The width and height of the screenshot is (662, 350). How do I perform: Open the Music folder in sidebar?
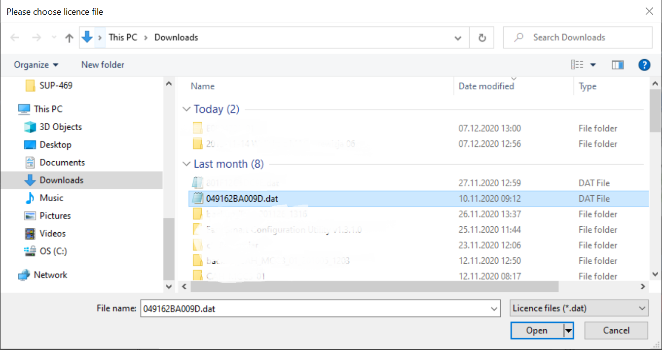click(51, 198)
